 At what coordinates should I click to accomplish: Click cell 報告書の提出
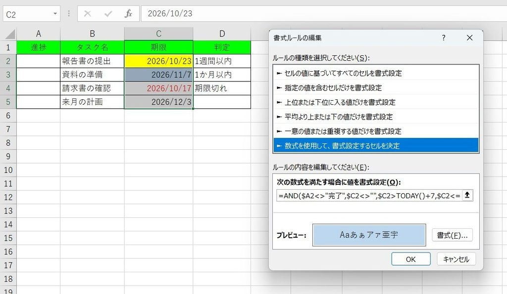tap(92, 61)
